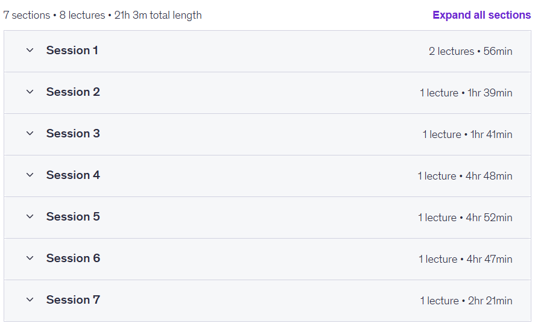
Task: Click the Session 4 heading text
Action: click(x=73, y=175)
